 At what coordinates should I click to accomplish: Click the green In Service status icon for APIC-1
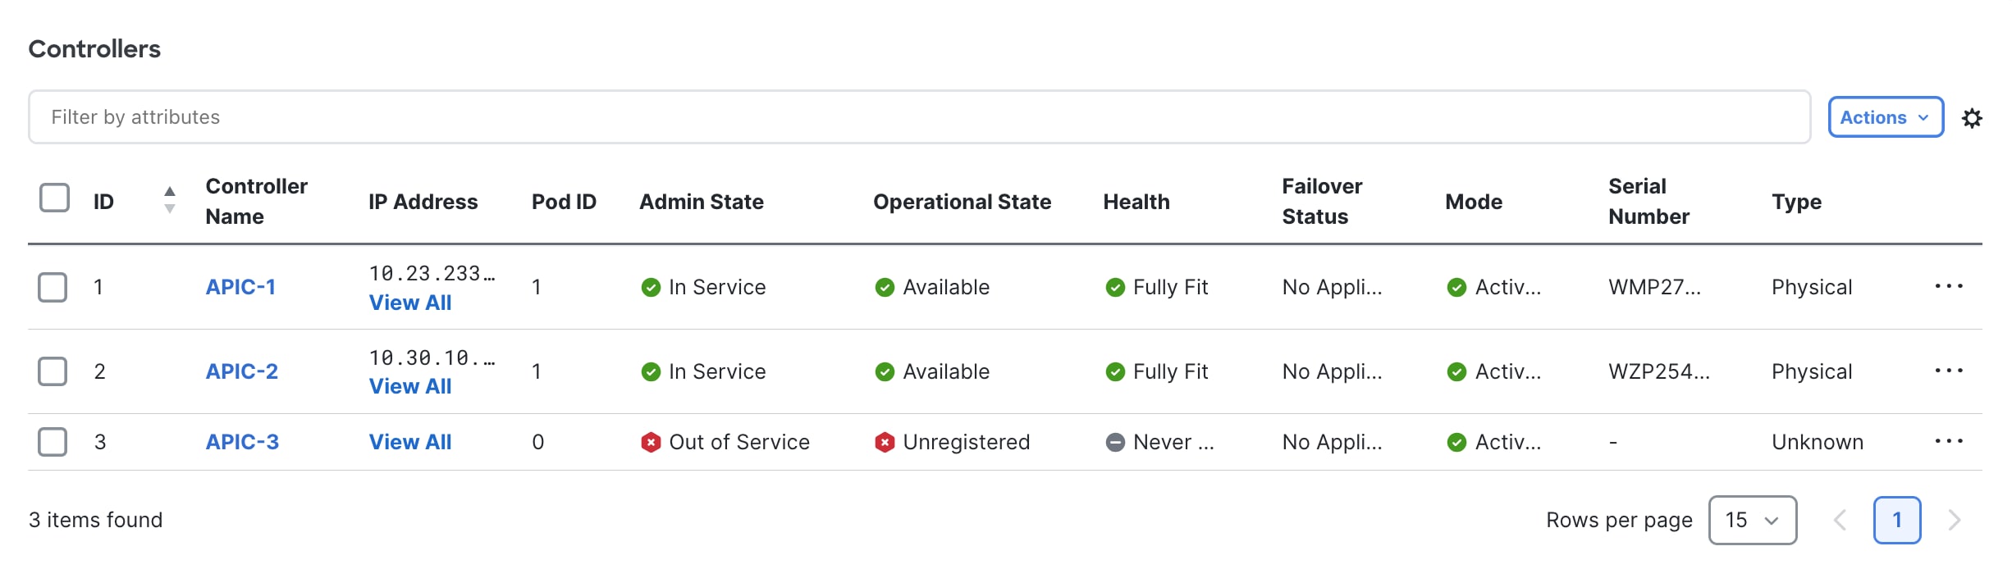[650, 287]
